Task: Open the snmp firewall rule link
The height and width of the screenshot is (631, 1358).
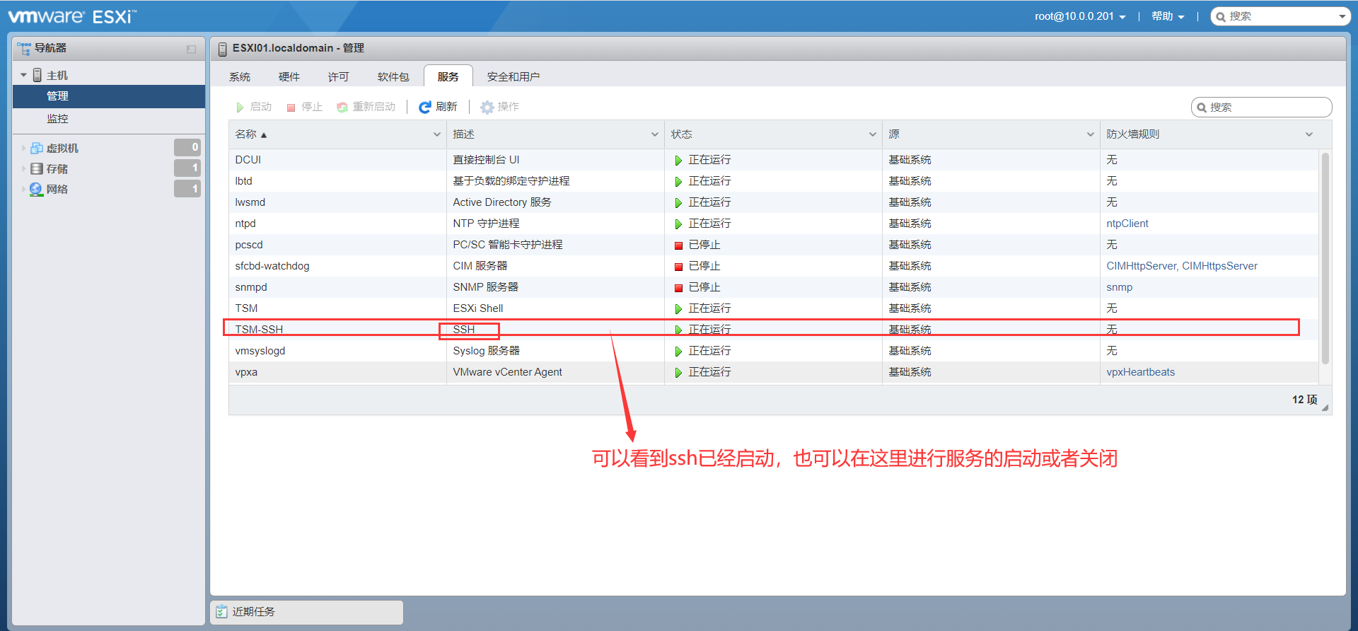Action: (1120, 287)
